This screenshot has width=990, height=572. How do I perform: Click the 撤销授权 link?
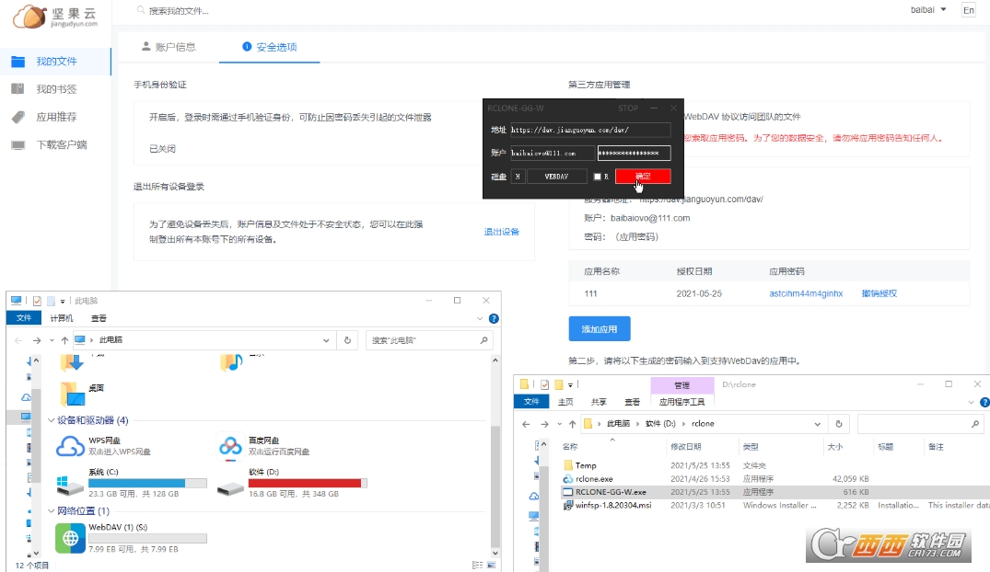tap(879, 293)
